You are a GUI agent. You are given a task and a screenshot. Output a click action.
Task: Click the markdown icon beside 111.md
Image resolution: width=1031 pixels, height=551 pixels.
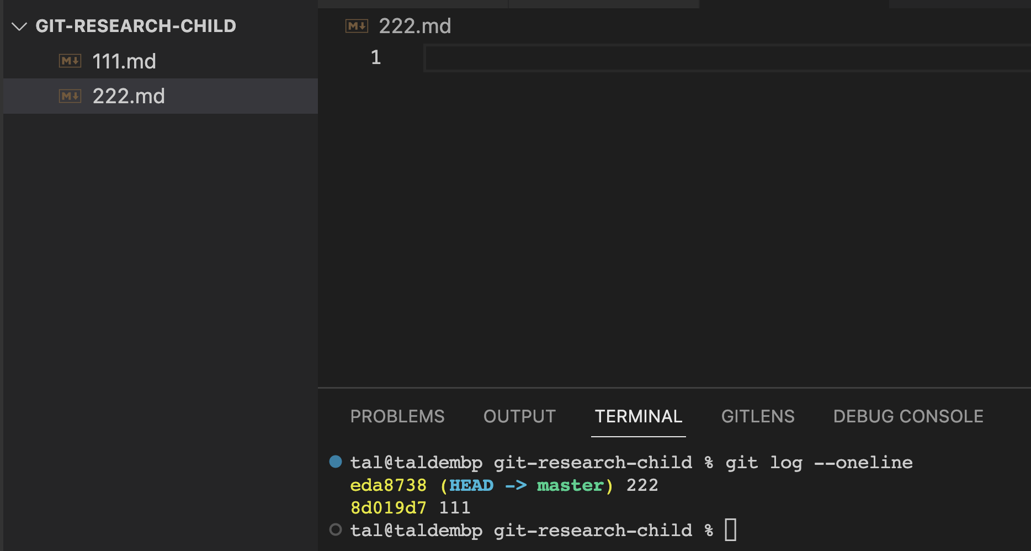pos(70,61)
